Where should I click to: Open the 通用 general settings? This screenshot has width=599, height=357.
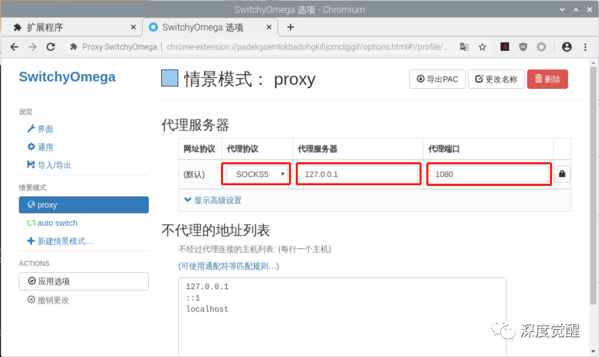(x=40, y=147)
